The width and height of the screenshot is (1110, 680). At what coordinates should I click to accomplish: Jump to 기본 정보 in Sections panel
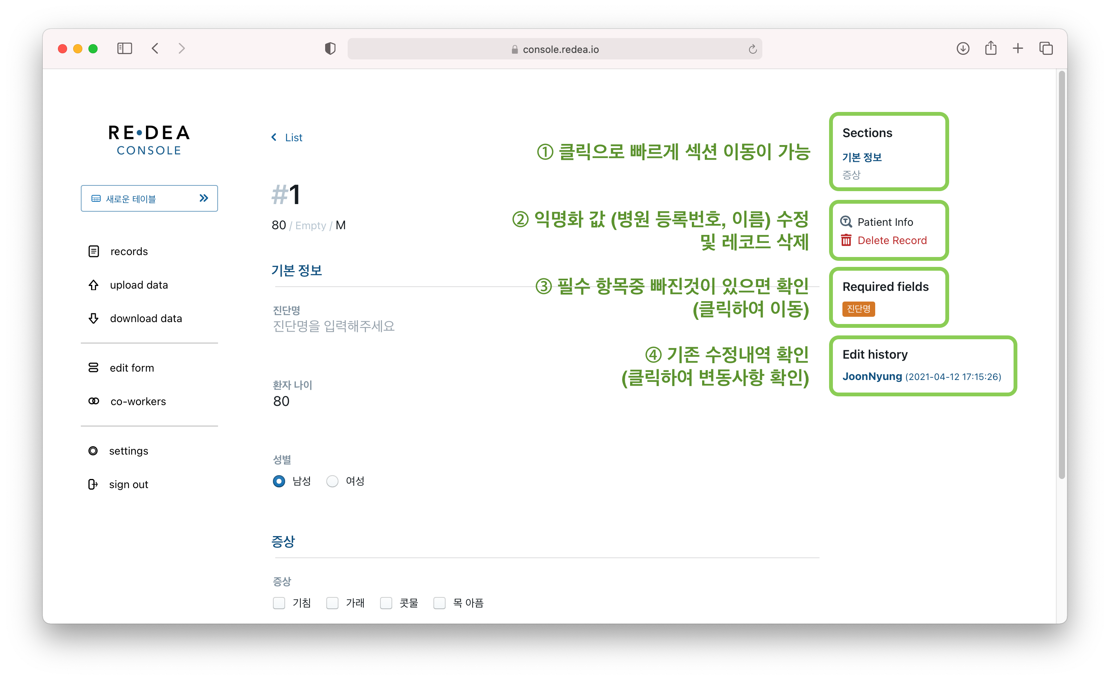pyautogui.click(x=862, y=157)
